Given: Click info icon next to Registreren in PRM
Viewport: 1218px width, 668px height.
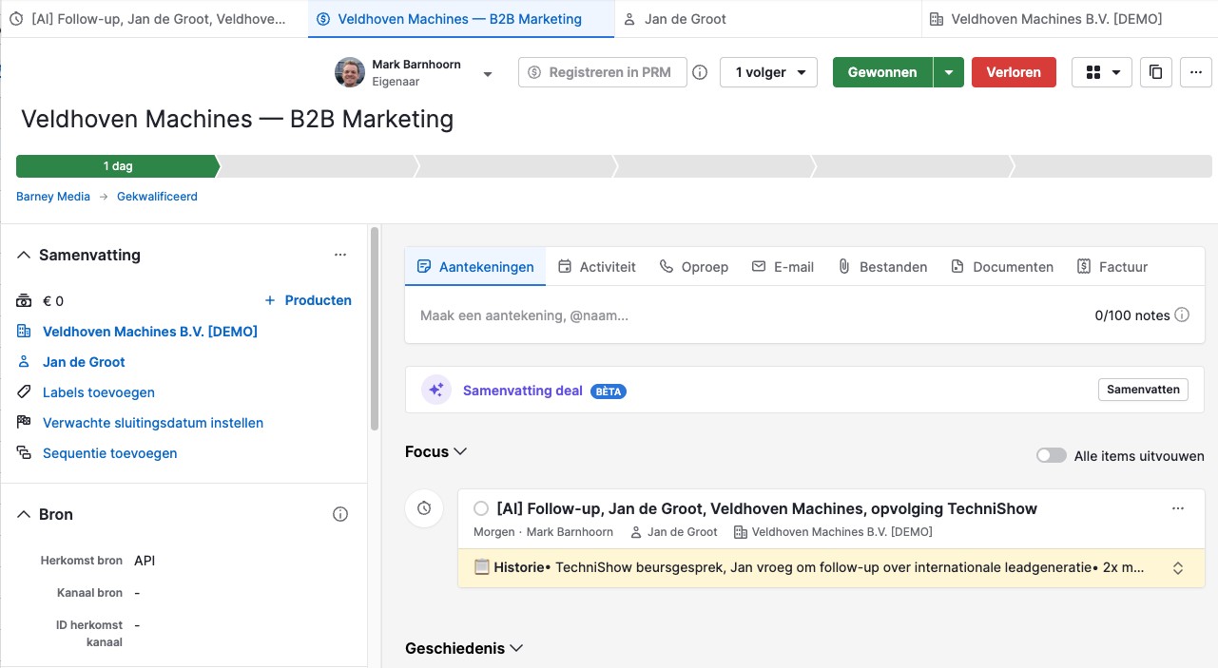Looking at the screenshot, I should pyautogui.click(x=700, y=72).
